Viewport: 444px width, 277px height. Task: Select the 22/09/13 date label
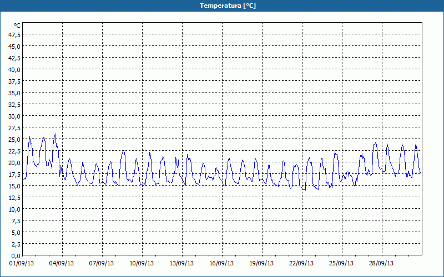(x=301, y=263)
